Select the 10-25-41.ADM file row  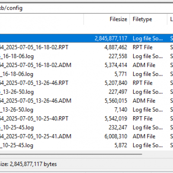coord(86,136)
